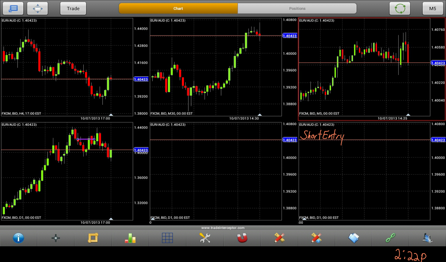Select the pencil and ruler drawing tool

tap(279, 238)
